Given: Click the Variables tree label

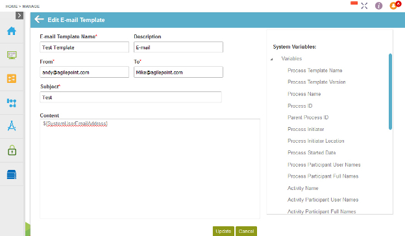Looking at the screenshot, I should [x=291, y=58].
